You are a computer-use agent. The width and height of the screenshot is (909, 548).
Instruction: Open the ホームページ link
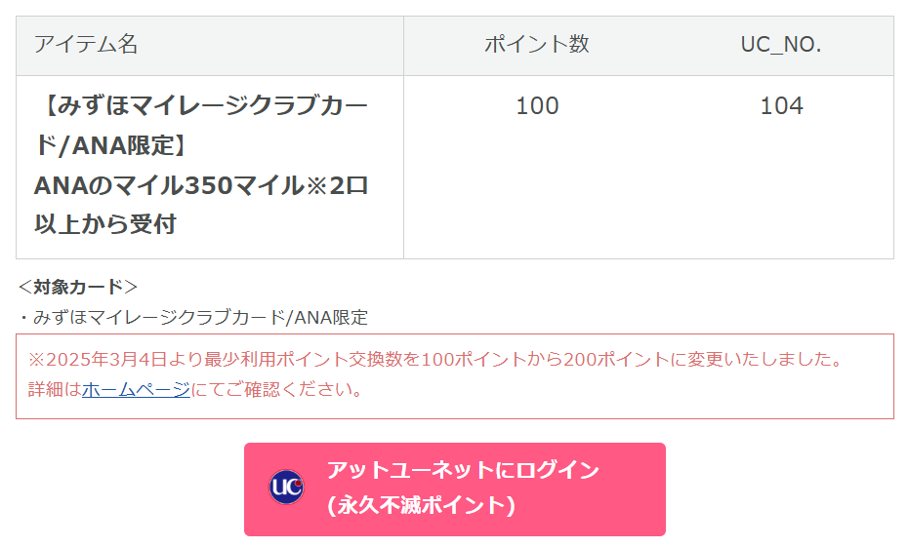pos(136,390)
